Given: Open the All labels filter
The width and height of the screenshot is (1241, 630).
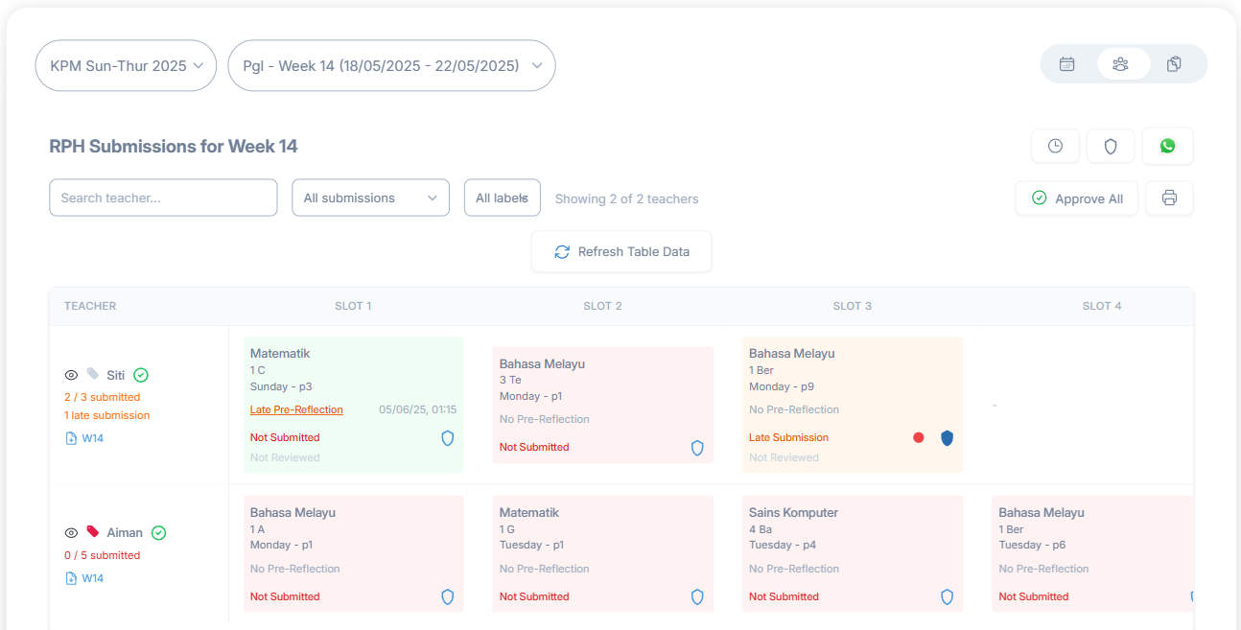Looking at the screenshot, I should coord(502,198).
